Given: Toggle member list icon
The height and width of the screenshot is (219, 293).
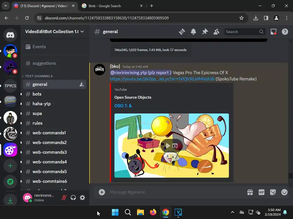Looking at the screenshot, I should pyautogui.click(x=216, y=32).
